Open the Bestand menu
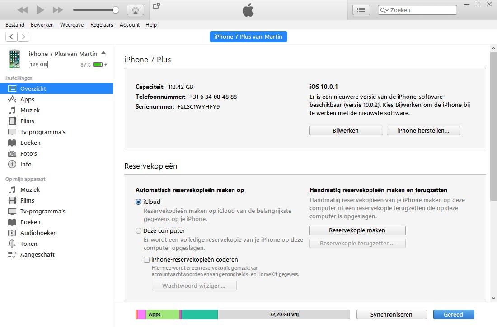 [15, 25]
